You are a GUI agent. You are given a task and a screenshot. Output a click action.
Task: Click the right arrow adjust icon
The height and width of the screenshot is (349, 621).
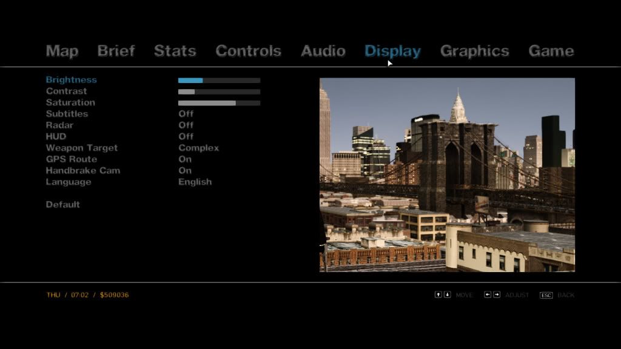click(497, 295)
